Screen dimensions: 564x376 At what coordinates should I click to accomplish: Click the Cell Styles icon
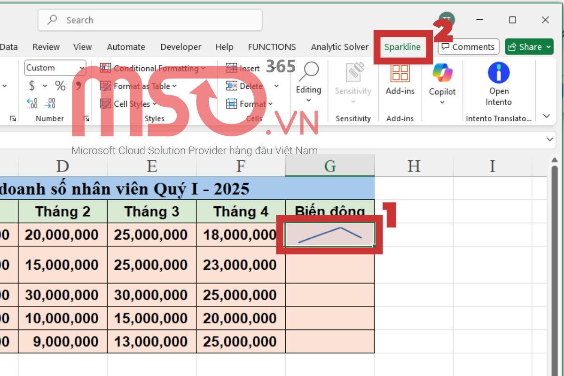(106, 104)
